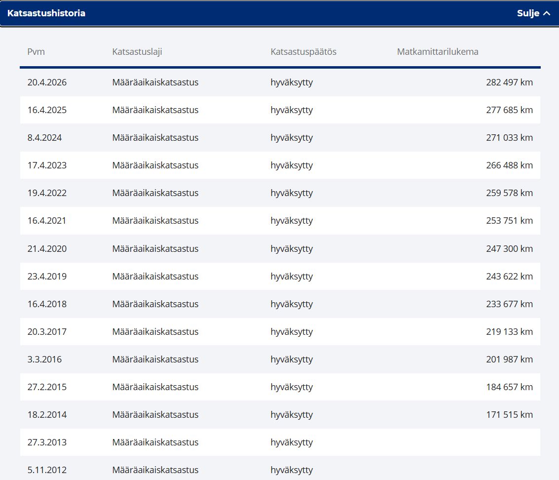Click the chevron icon beside Sulje
Image resolution: width=559 pixels, height=480 pixels.
point(547,13)
